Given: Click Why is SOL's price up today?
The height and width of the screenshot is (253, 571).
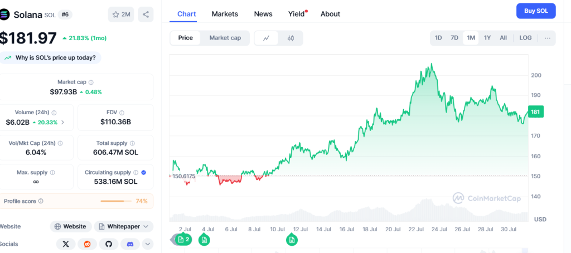Looking at the screenshot, I should [50, 57].
